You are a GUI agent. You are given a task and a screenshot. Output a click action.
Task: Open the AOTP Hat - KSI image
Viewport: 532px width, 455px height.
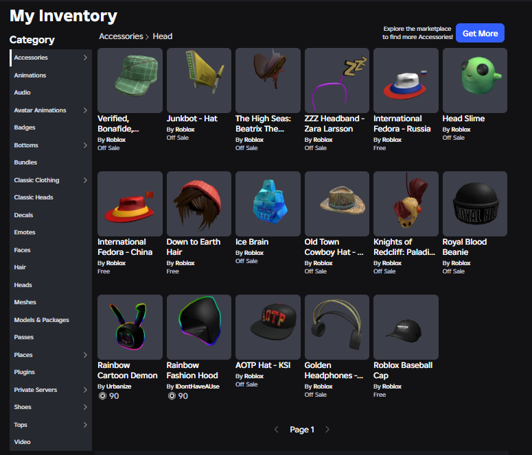click(268, 327)
